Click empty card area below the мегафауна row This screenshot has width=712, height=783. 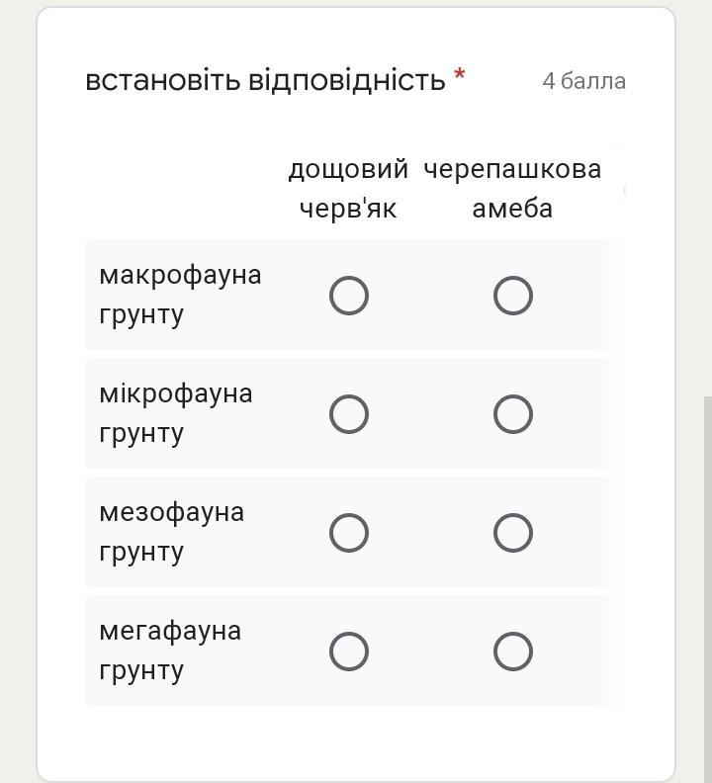tap(356, 741)
